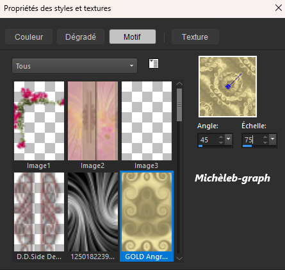
Task: Click the blue angle handle in preview
Action: (x=228, y=87)
